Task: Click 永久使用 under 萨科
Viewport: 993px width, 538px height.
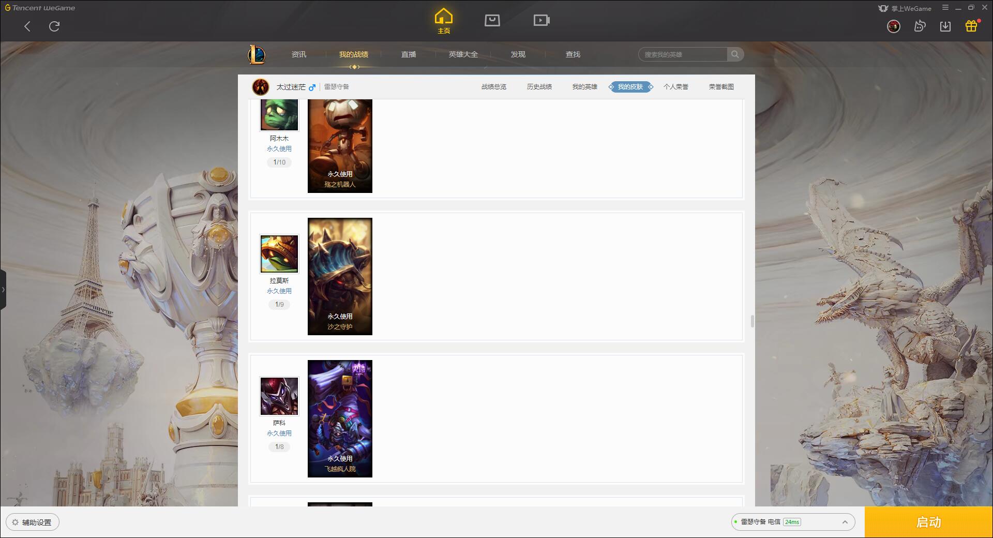Action: click(x=279, y=434)
